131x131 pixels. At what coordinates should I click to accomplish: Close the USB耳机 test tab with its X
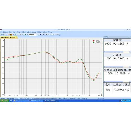pos(16,37)
